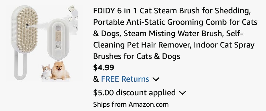Click the brush's white hanging loop handle
Image resolution: width=266 pixels, height=111 pixels.
coord(21,65)
